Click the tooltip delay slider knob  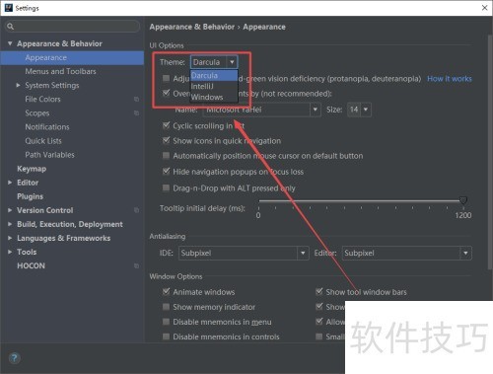pyautogui.click(x=463, y=199)
